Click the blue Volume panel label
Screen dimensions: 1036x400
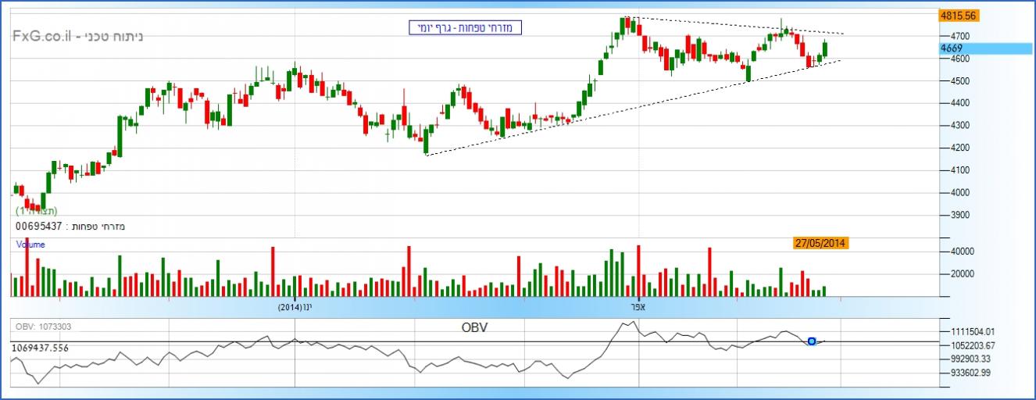point(31,245)
